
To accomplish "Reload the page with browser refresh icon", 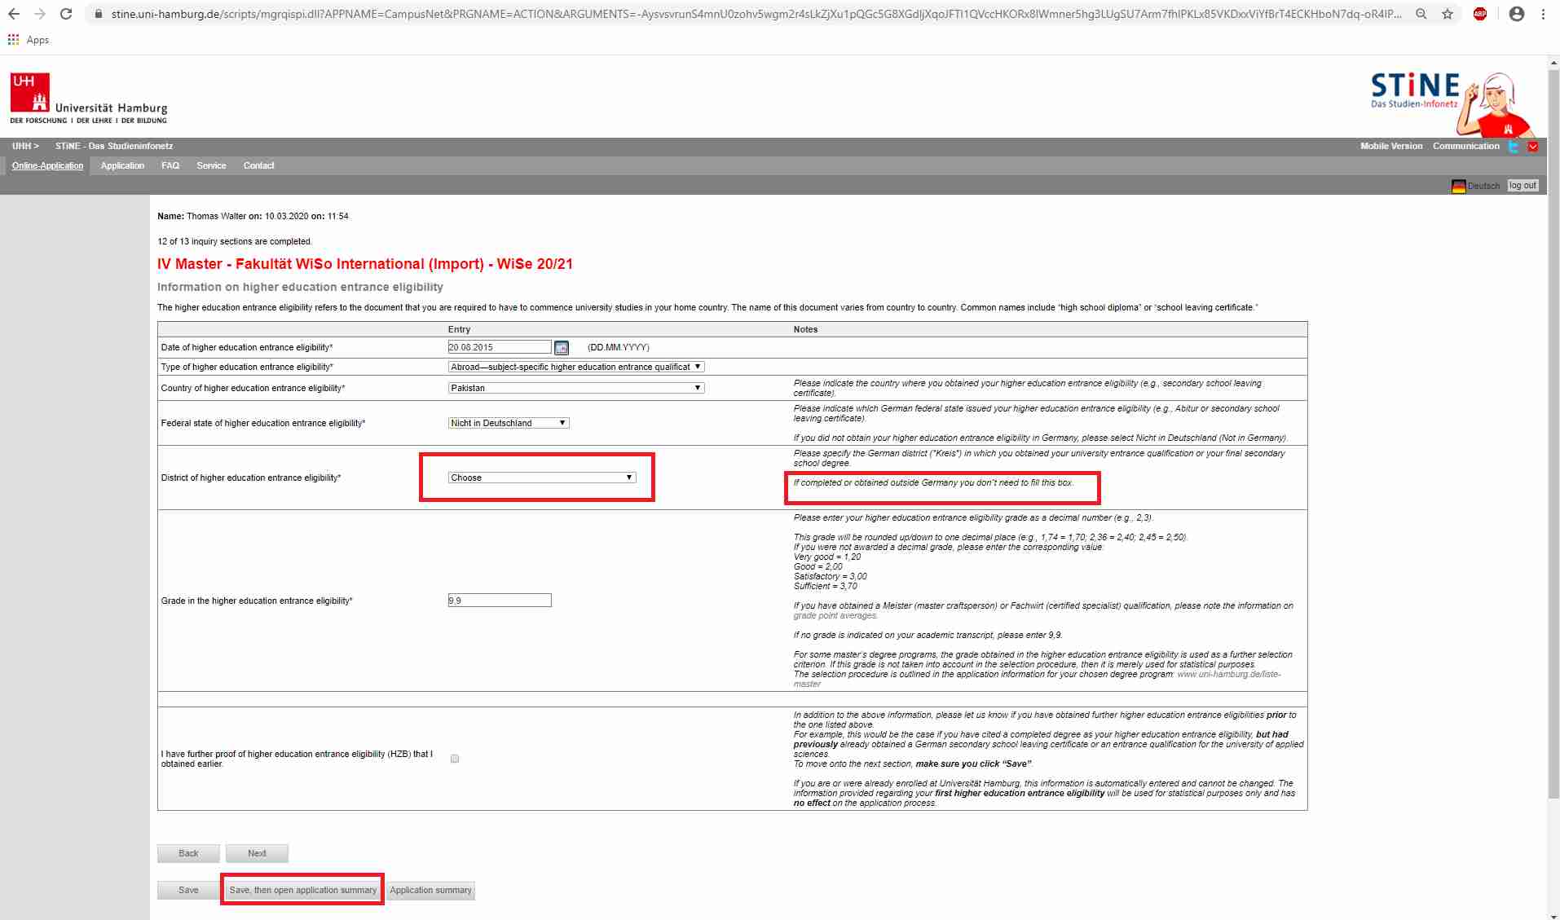I will pyautogui.click(x=66, y=14).
